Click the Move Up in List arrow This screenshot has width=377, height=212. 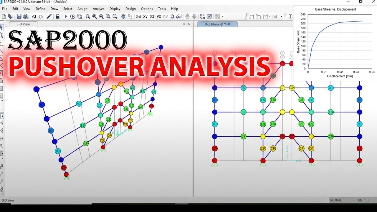pyautogui.click(x=187, y=16)
